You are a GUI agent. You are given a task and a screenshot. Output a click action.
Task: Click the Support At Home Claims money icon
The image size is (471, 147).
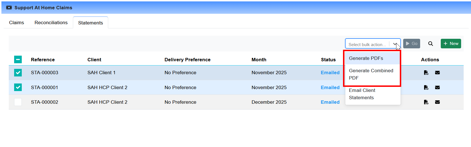tap(9, 8)
